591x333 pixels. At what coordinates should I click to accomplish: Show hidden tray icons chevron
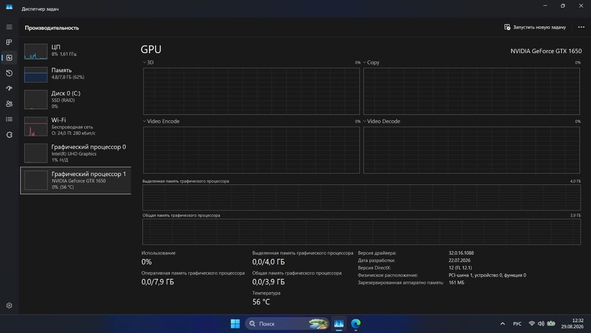pos(502,324)
